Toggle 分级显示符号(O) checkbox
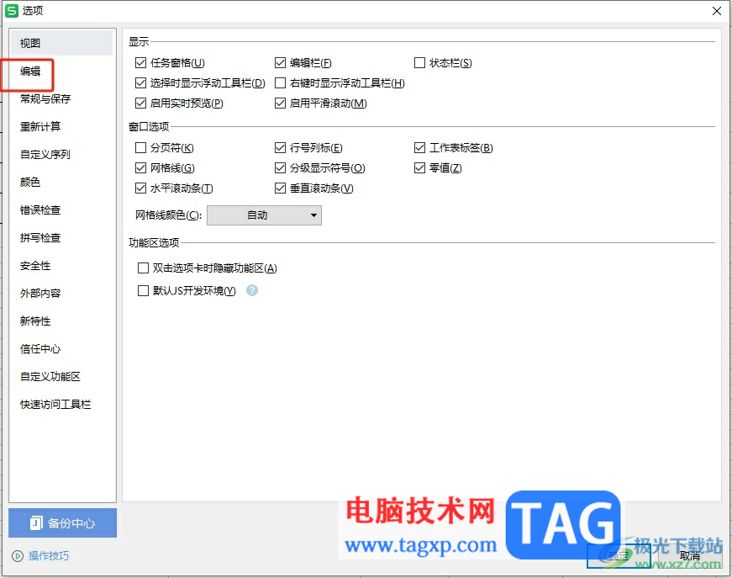Image resolution: width=732 pixels, height=578 pixels. pyautogui.click(x=280, y=167)
